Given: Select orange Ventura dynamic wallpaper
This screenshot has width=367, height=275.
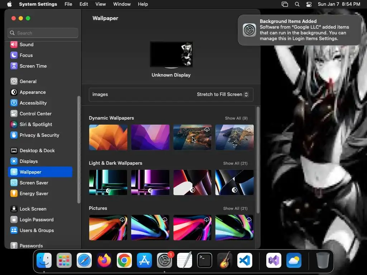Looking at the screenshot, I should pos(108,137).
